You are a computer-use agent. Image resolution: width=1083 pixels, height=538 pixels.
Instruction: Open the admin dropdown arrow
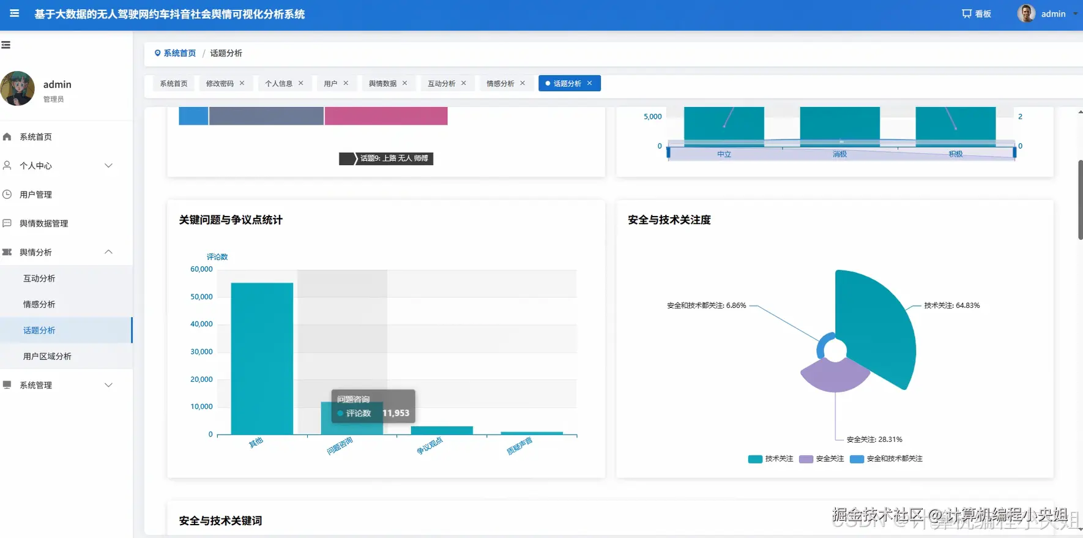[x=1075, y=13]
